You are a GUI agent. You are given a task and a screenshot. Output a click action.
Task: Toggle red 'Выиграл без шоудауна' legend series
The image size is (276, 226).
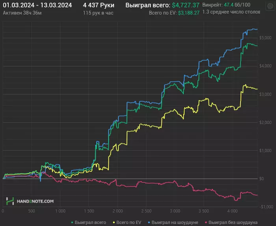pyautogui.click(x=231, y=222)
